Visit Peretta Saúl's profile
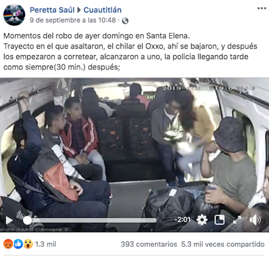The image size is (269, 256). [x=52, y=10]
